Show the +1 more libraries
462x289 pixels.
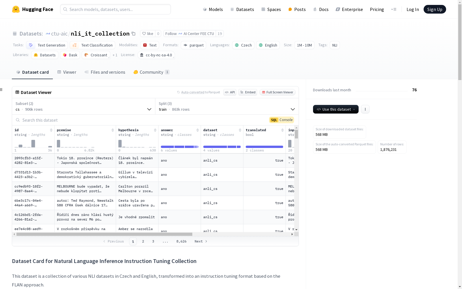[115, 55]
